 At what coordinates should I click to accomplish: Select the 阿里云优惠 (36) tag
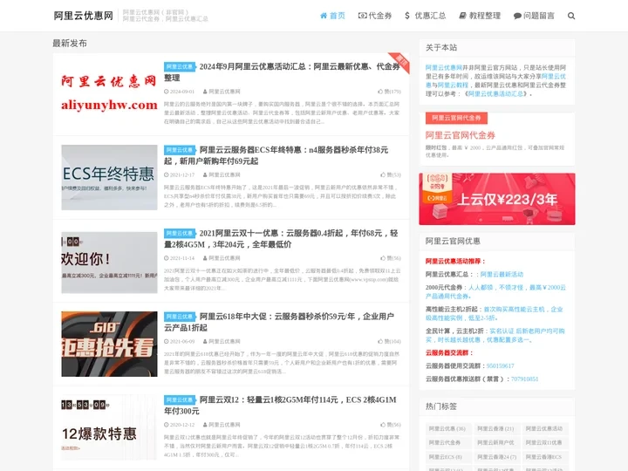(x=447, y=428)
